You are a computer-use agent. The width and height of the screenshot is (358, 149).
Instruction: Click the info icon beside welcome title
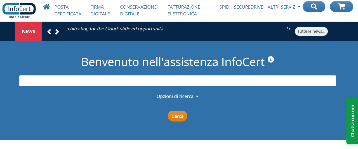271,59
